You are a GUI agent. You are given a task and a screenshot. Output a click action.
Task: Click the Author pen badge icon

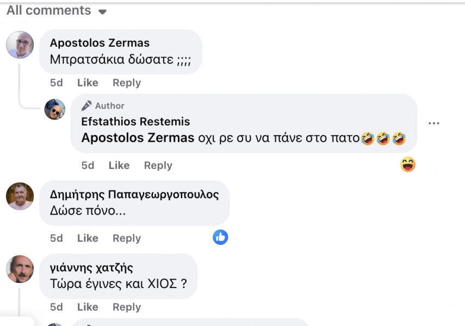pyautogui.click(x=86, y=105)
